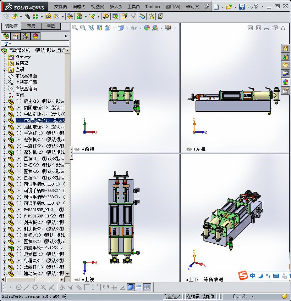Click the Edit Appearance color ball icon

pyautogui.click(x=147, y=28)
